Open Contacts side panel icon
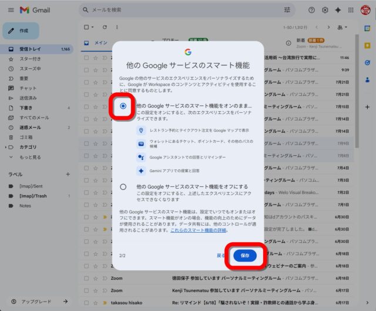The width and height of the screenshot is (376, 311). [x=367, y=80]
